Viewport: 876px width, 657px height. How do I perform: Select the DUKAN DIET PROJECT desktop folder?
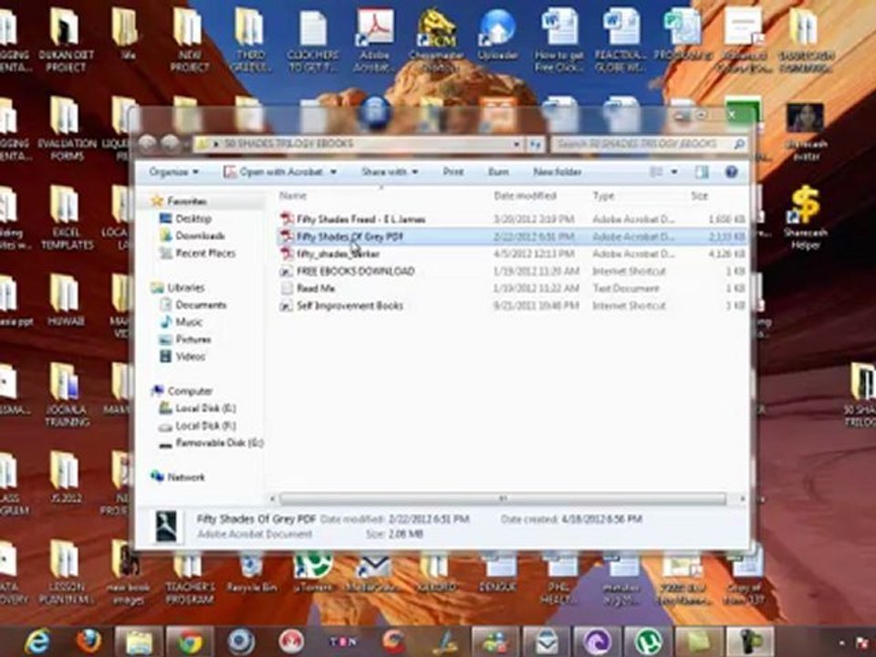[x=66, y=40]
